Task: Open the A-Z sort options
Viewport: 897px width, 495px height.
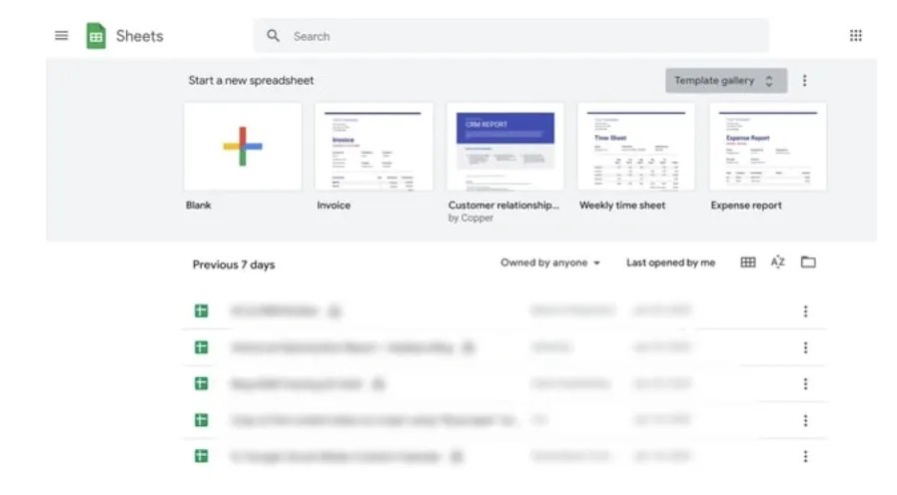Action: (x=777, y=262)
